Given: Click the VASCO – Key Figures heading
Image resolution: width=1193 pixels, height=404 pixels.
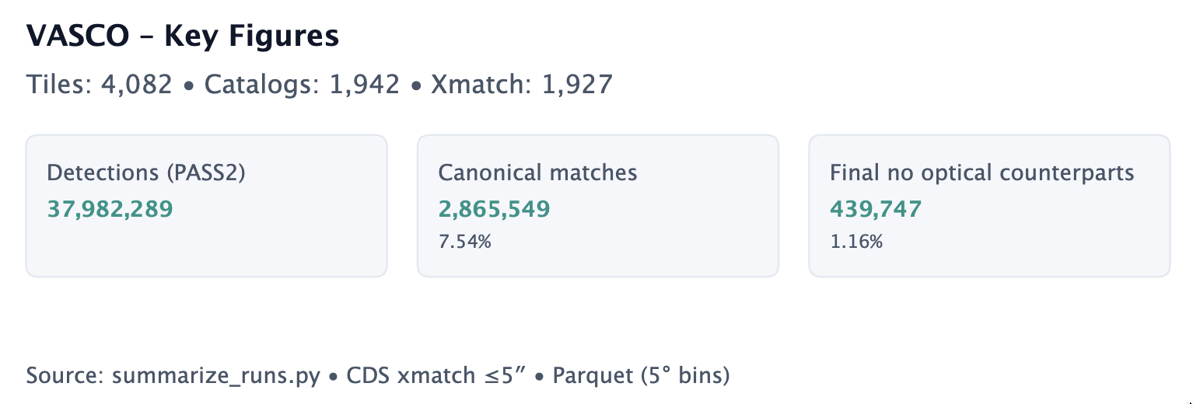Looking at the screenshot, I should (x=183, y=37).
